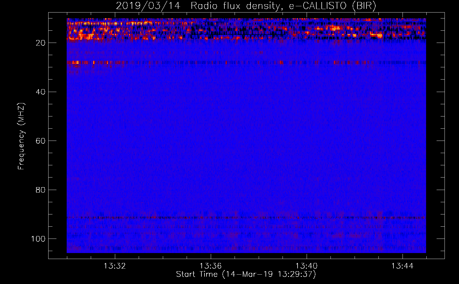The image size is (459, 284).
Task: Select the 'Frequency (MHZ)' axis label
Action: coord(21,136)
